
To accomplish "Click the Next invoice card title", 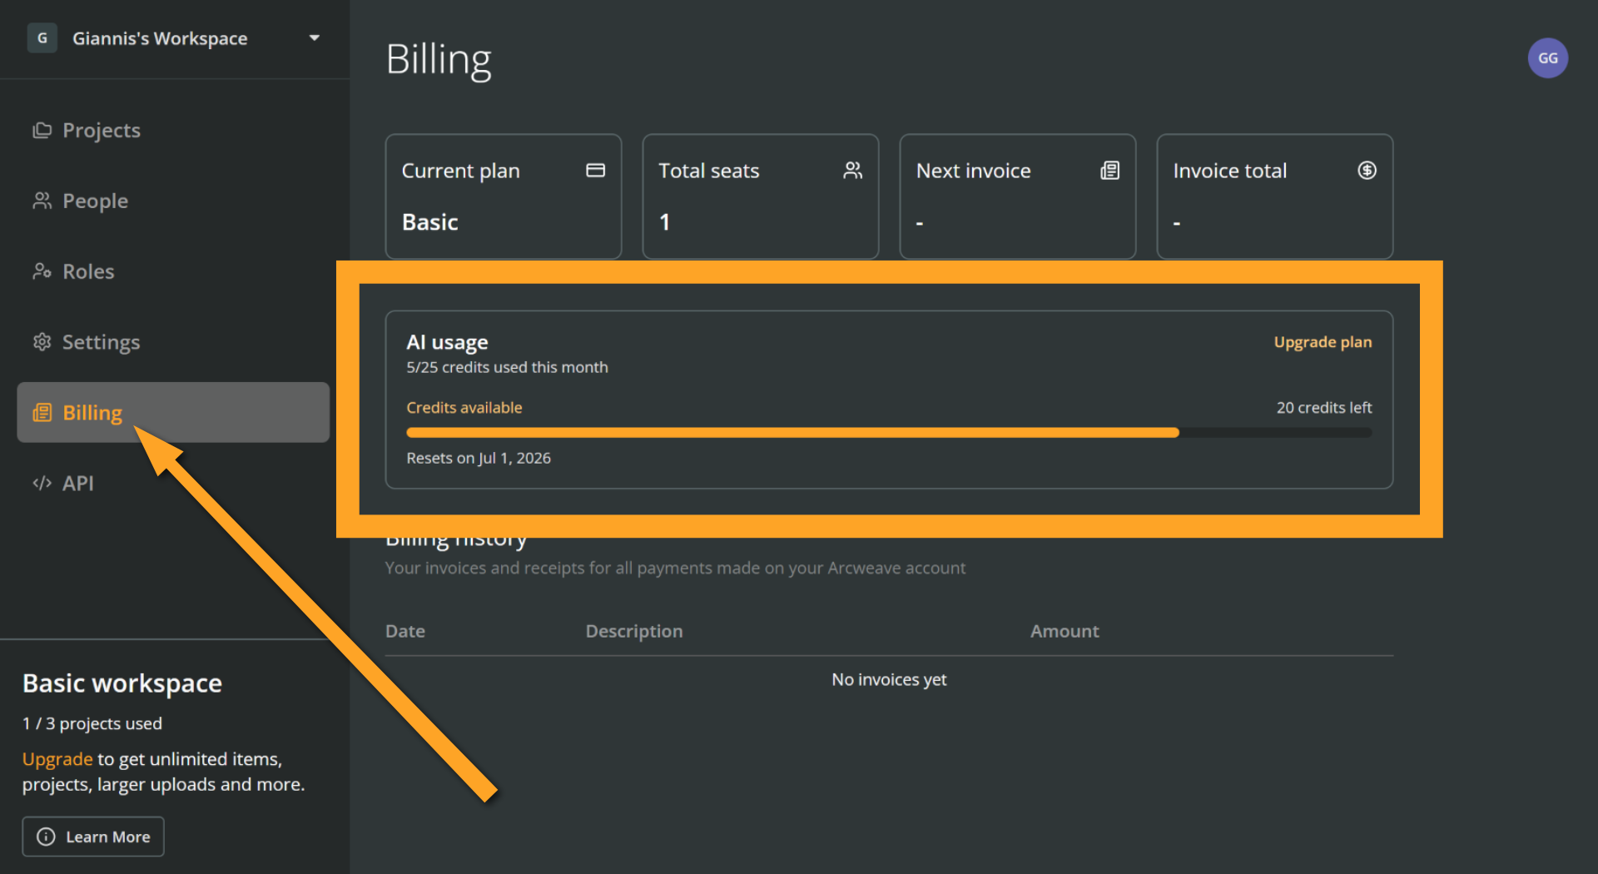I will (973, 171).
